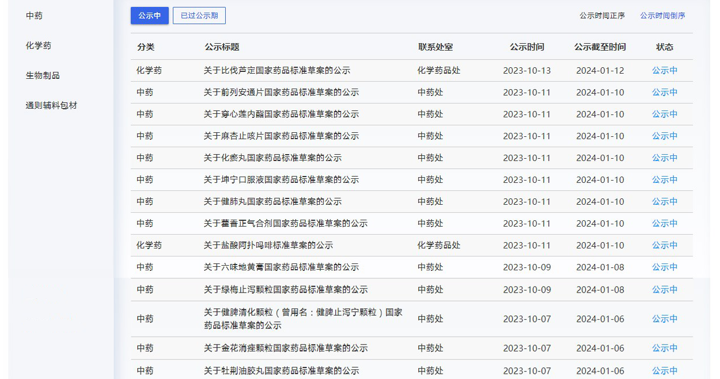Open the 穿心莲内酯 standard notice
This screenshot has height=379, width=720.
point(281,114)
